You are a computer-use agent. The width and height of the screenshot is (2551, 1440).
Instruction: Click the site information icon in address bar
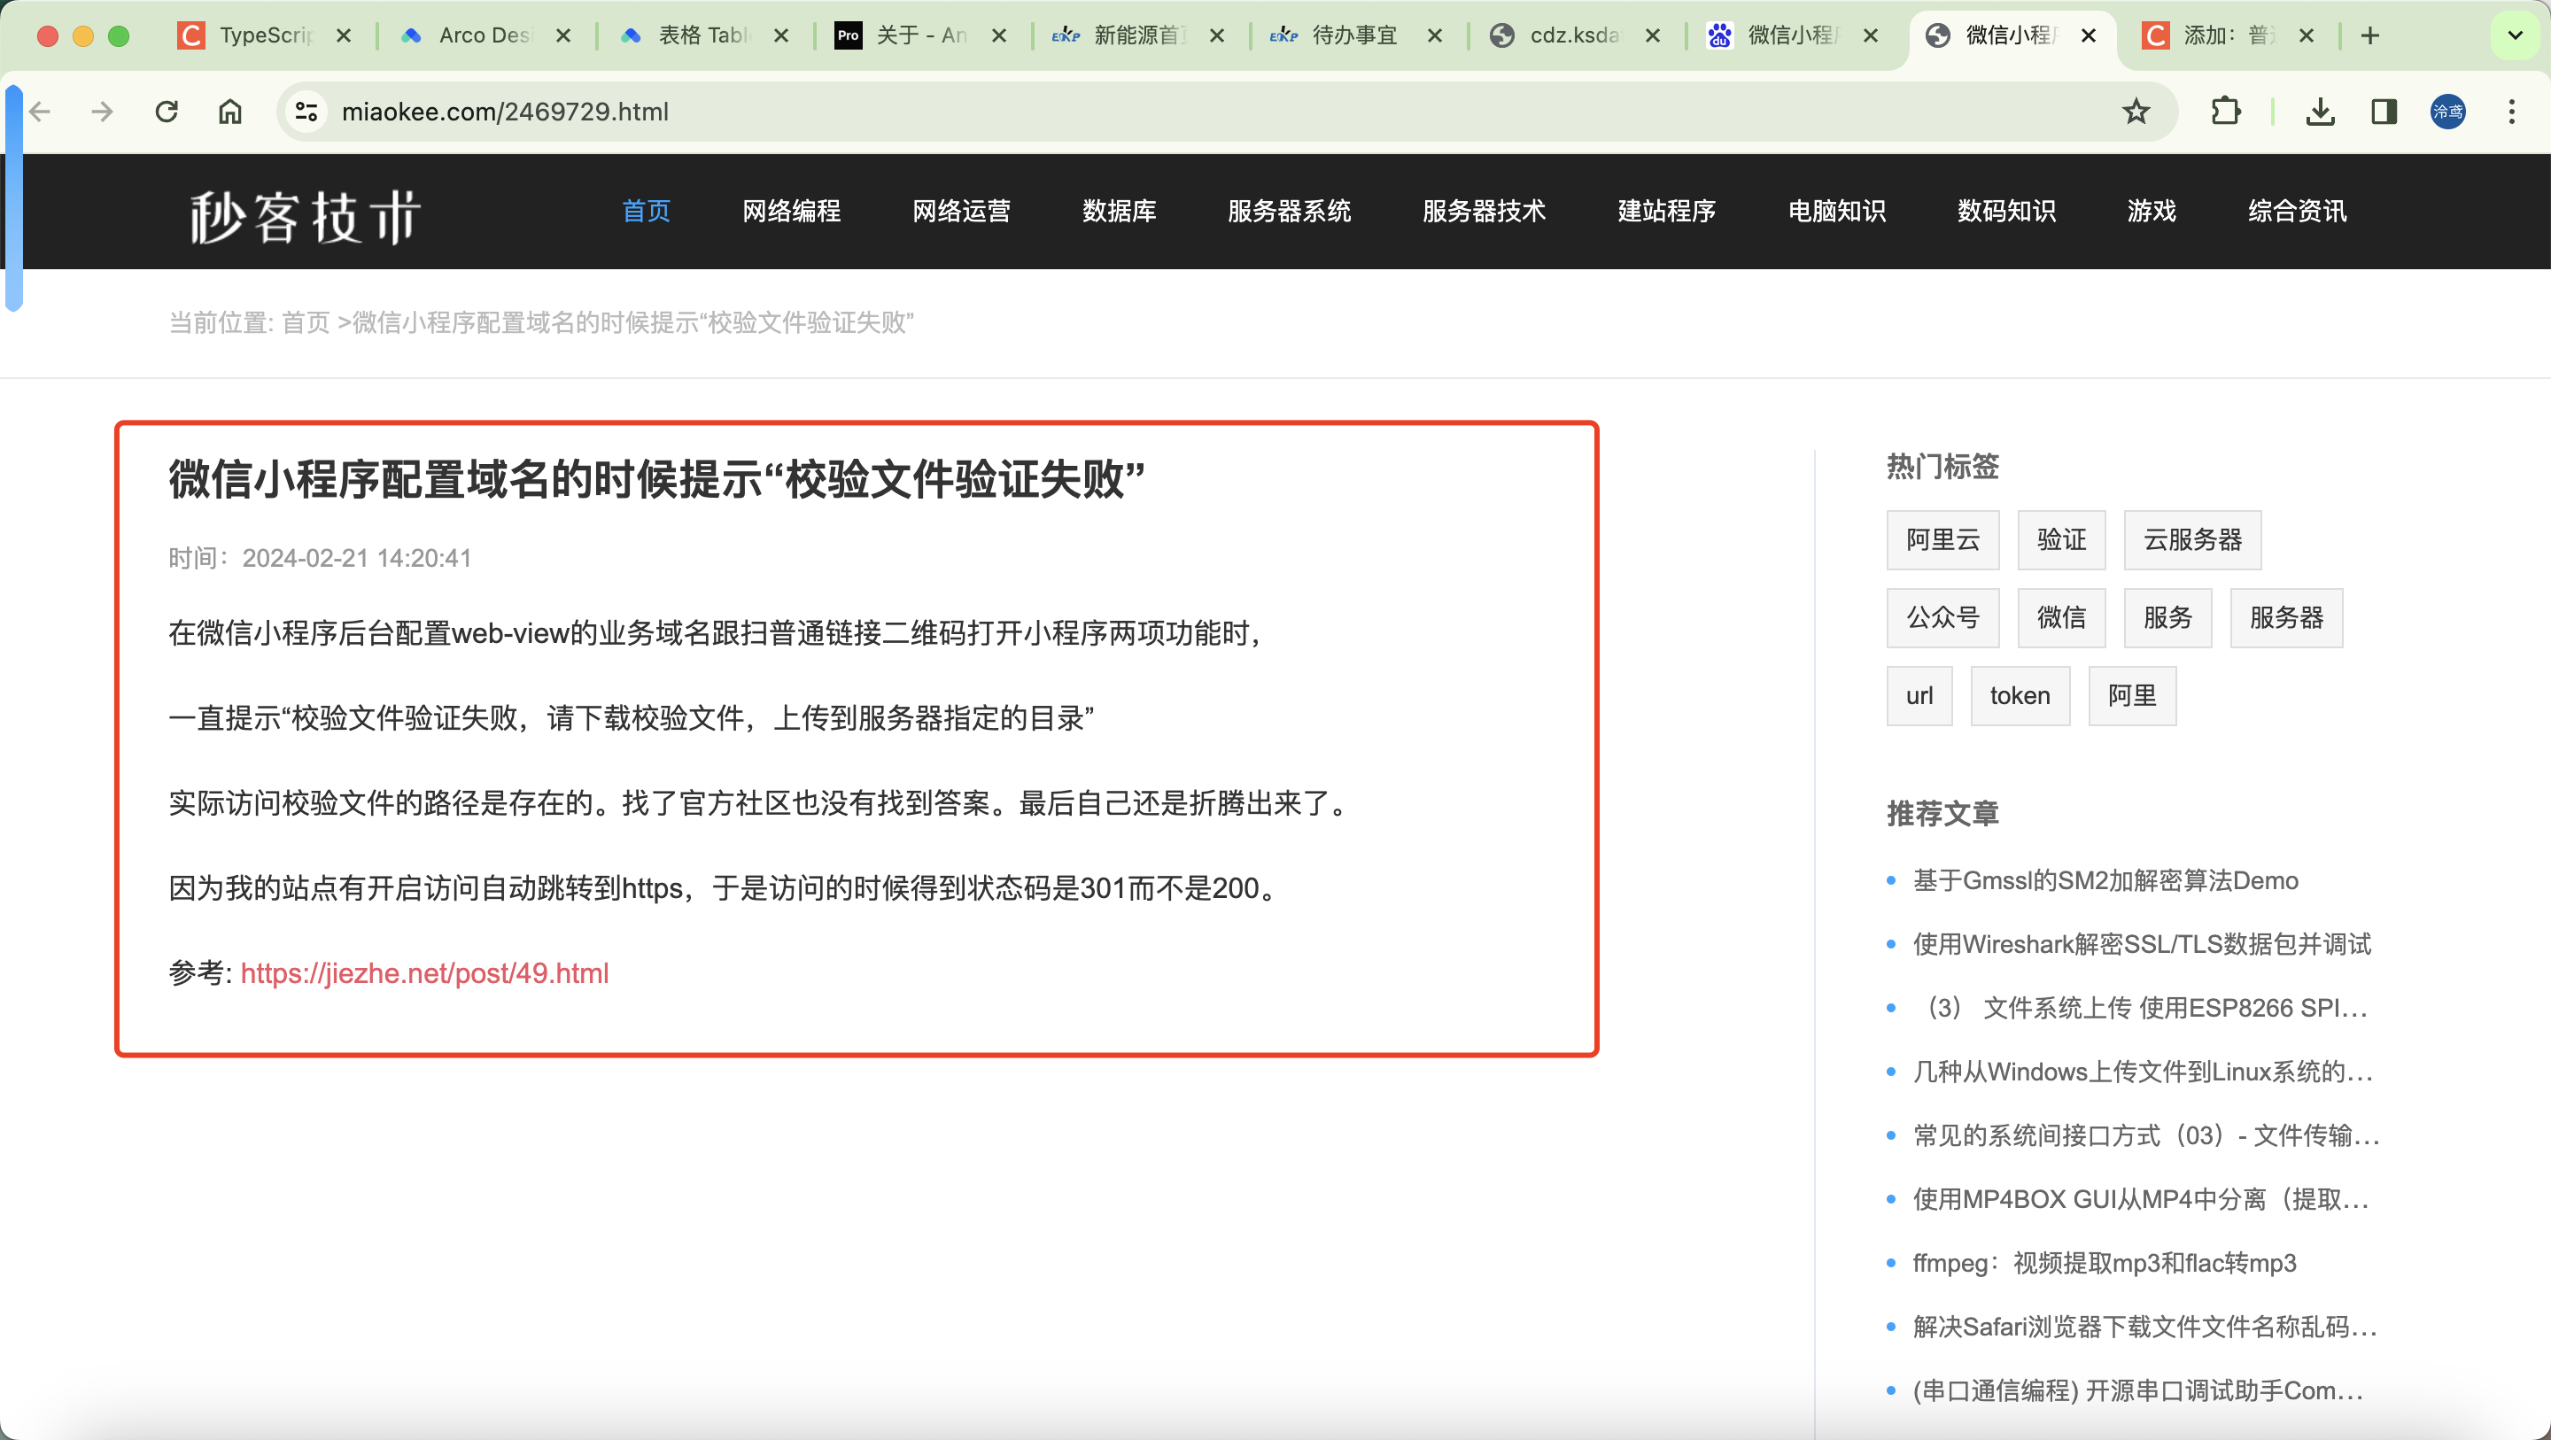point(306,111)
